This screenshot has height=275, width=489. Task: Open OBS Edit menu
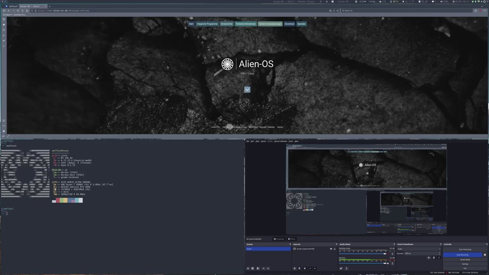click(x=252, y=141)
